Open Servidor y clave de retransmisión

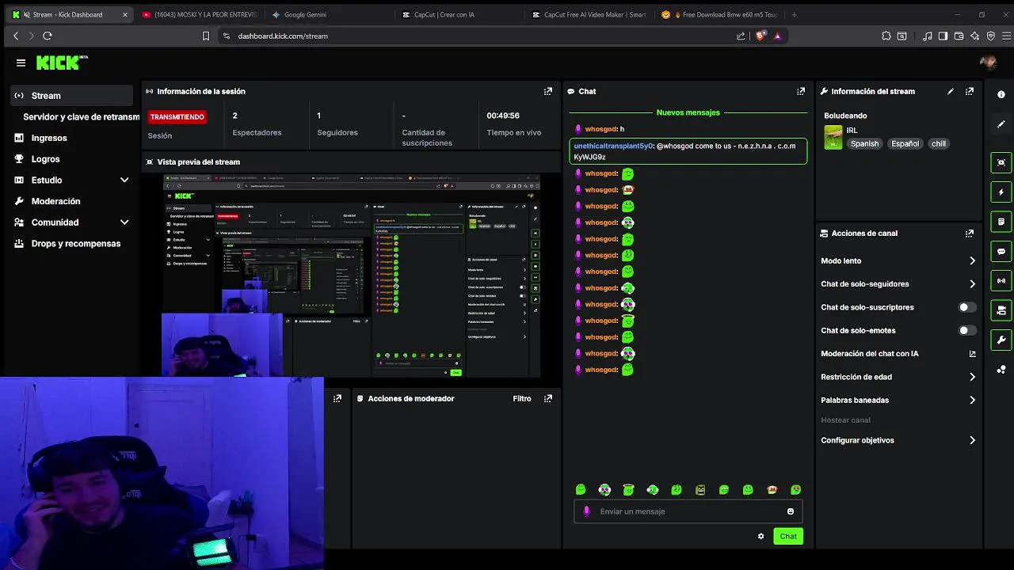81,116
